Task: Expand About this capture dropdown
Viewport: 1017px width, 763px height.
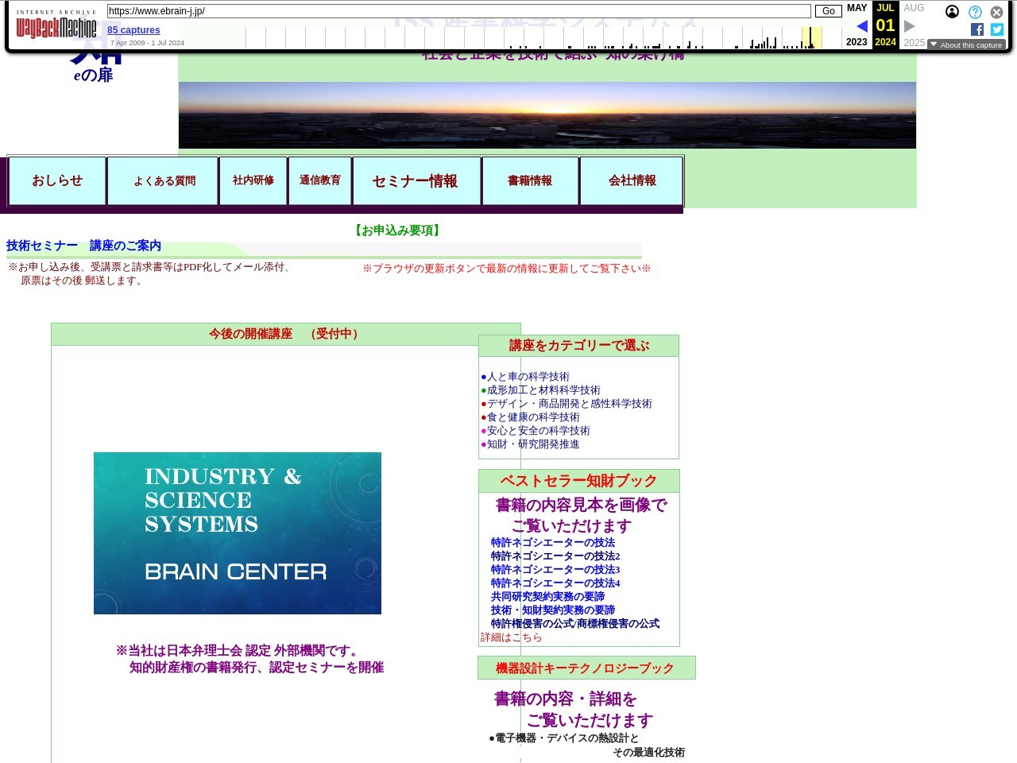Action: 966,45
